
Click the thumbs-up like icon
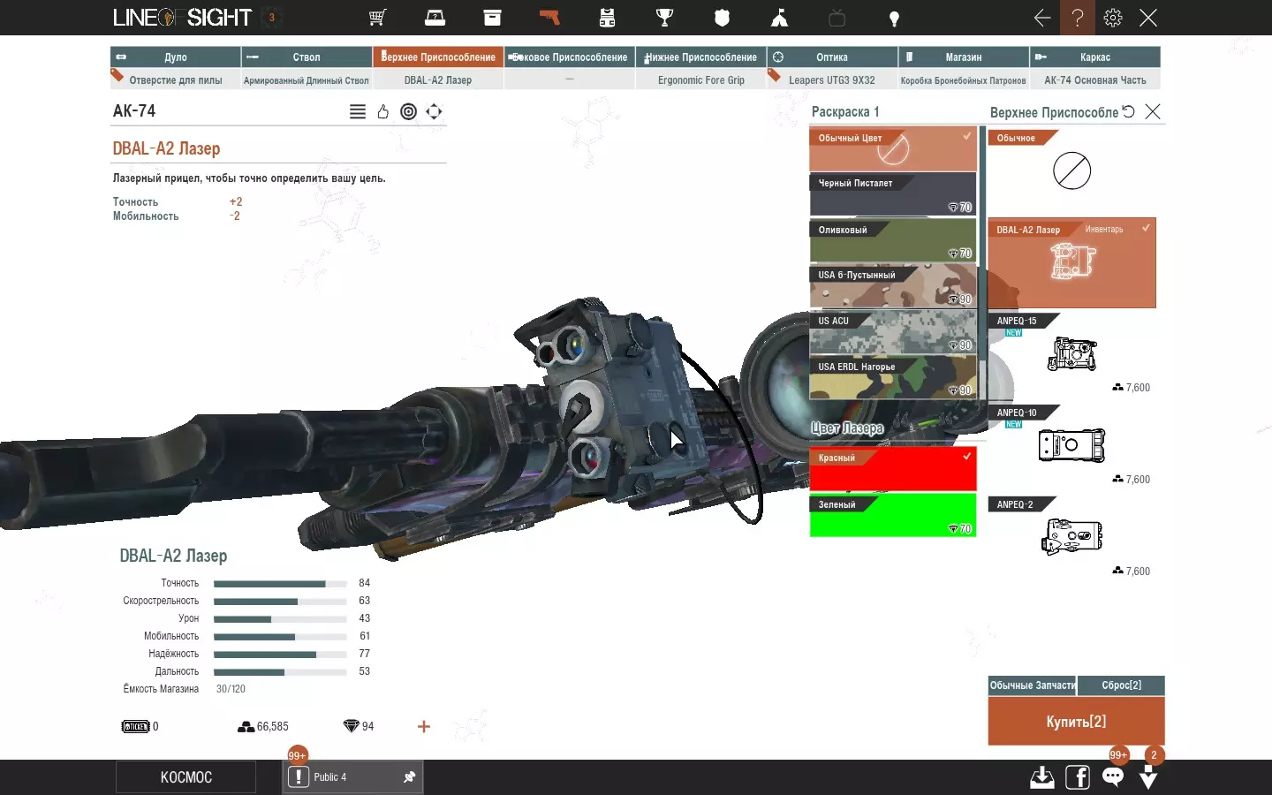pyautogui.click(x=383, y=111)
